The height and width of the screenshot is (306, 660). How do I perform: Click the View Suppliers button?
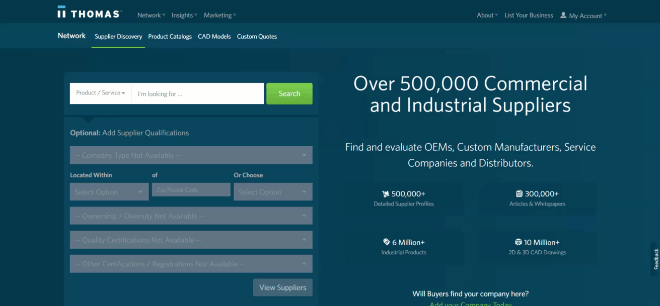[283, 287]
